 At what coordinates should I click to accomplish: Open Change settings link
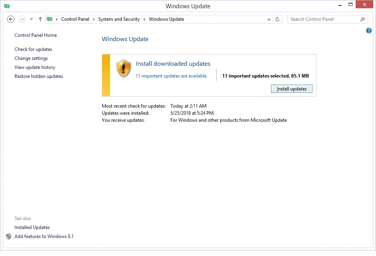(31, 58)
